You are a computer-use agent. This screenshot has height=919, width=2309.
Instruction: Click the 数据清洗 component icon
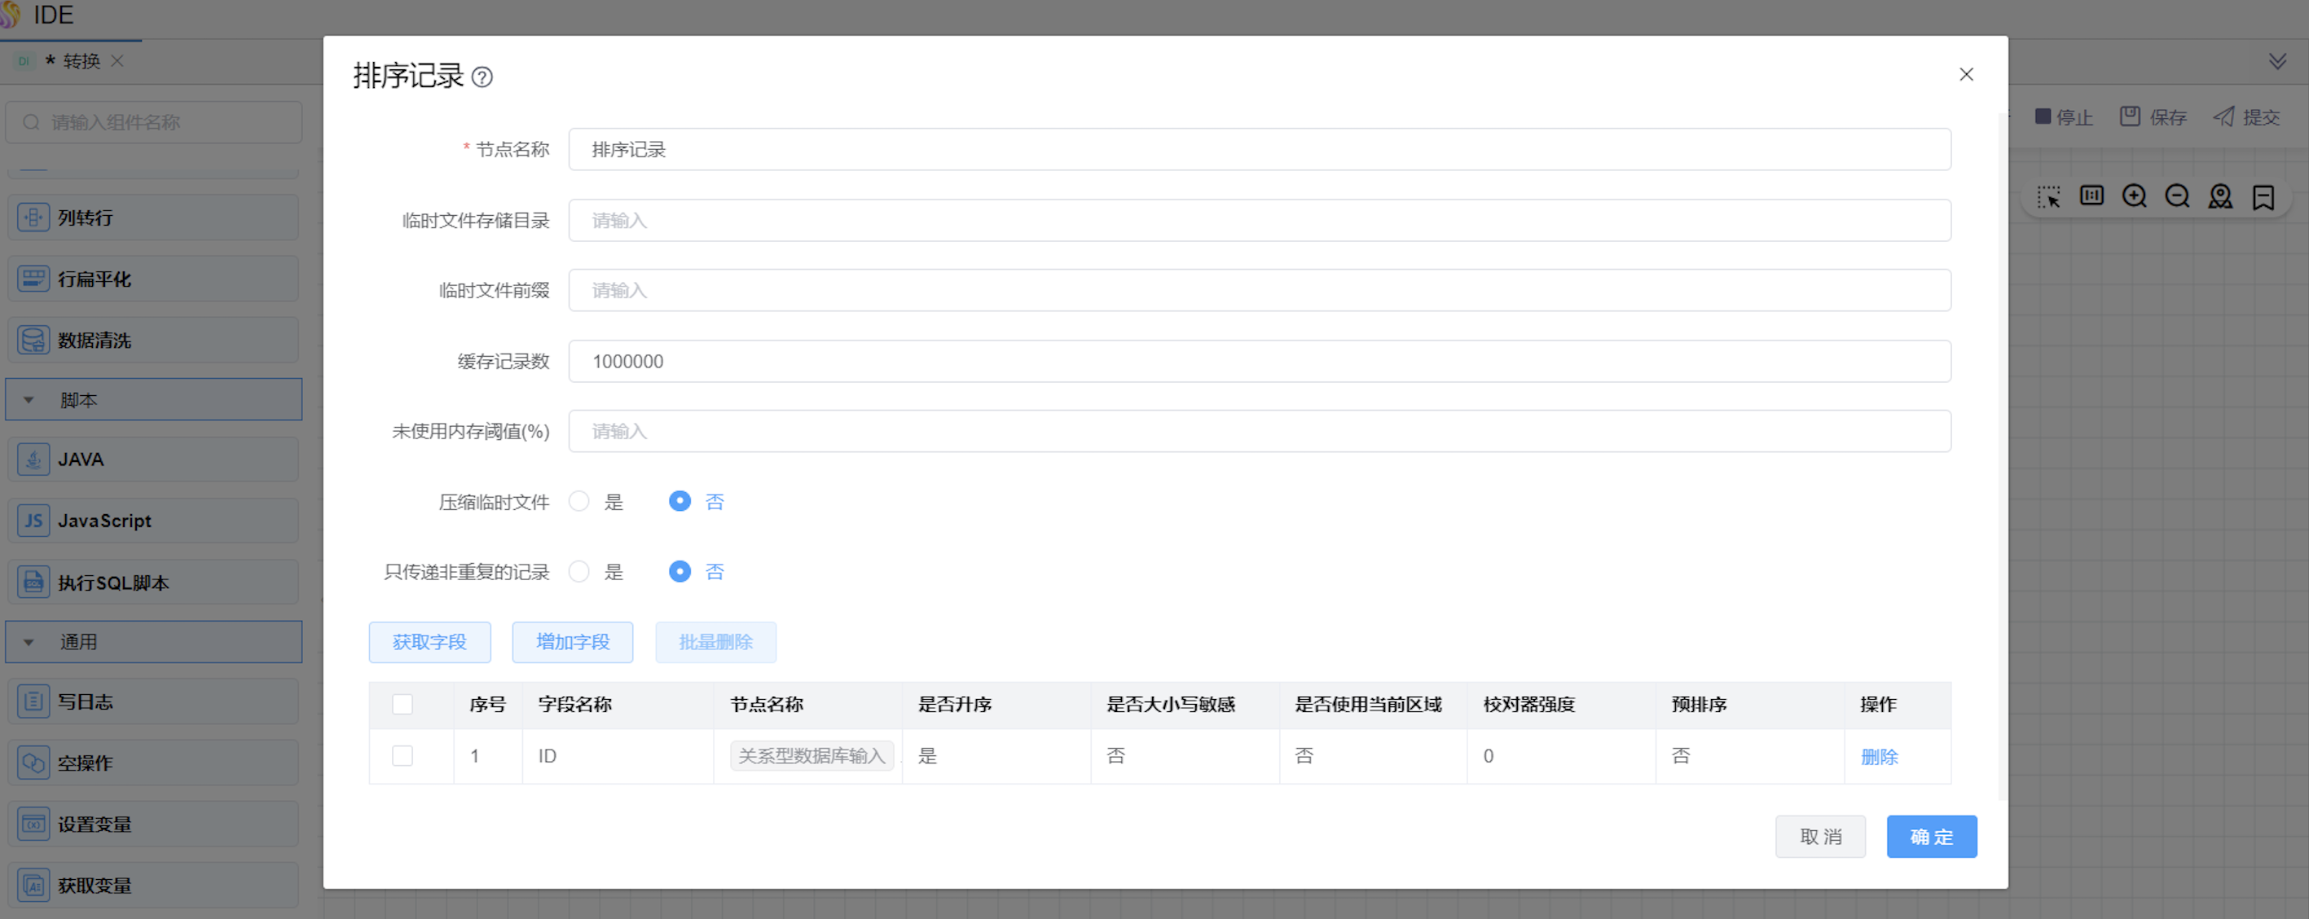(x=33, y=341)
